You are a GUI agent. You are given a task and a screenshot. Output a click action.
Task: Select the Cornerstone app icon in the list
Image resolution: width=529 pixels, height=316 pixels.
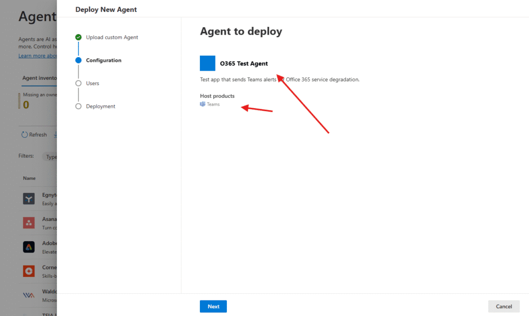29,271
